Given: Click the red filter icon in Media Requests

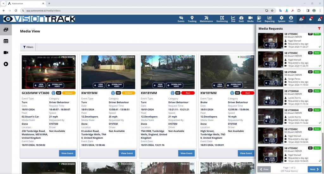Looking at the screenshot, I should 319,29.
